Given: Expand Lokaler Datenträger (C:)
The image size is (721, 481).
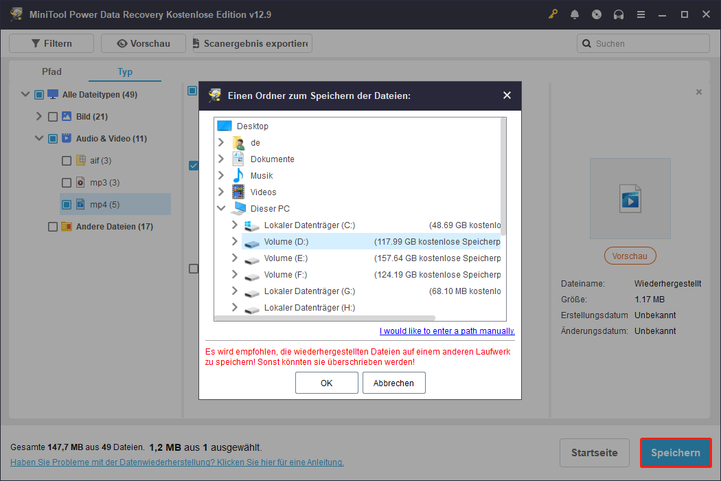Looking at the screenshot, I should point(235,225).
